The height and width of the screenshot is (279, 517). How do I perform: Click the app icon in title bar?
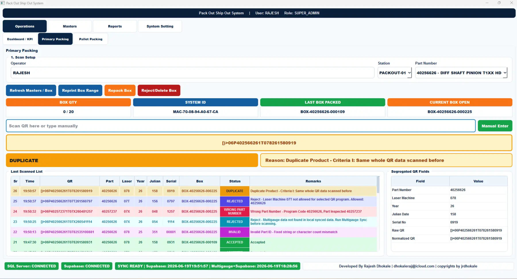(3, 3)
